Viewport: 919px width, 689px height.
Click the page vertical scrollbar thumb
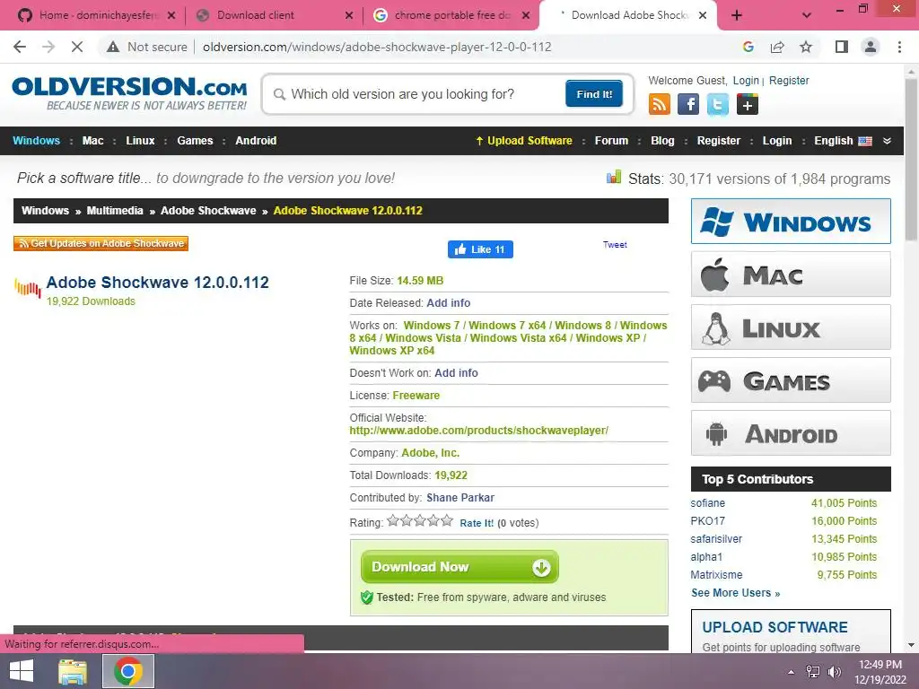point(911,158)
